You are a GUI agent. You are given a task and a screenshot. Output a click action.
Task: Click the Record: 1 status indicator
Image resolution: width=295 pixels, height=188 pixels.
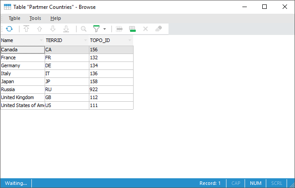210,183
